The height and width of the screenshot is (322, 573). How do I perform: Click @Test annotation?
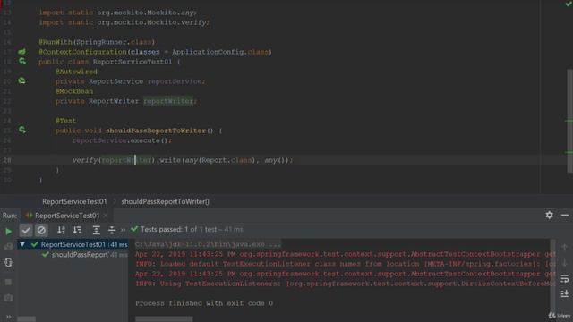(65, 121)
